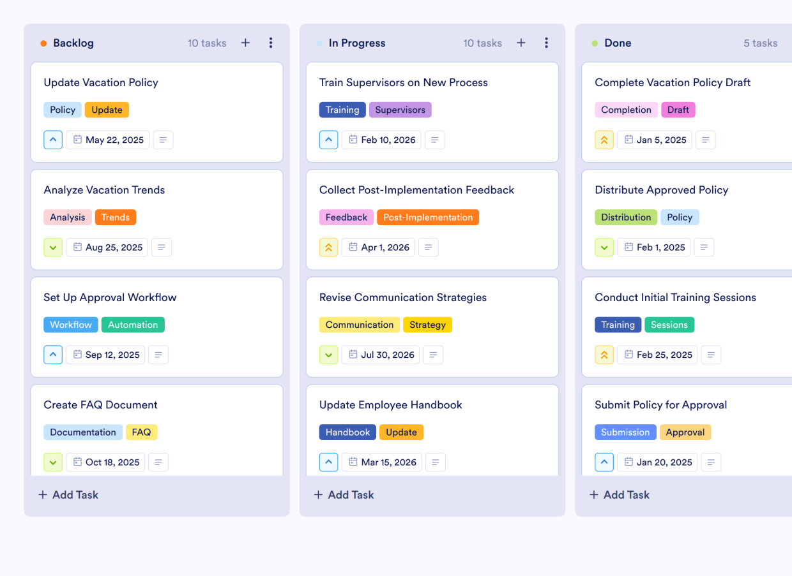This screenshot has width=792, height=576.
Task: Click the plus icon in In Progress header
Action: click(x=521, y=43)
